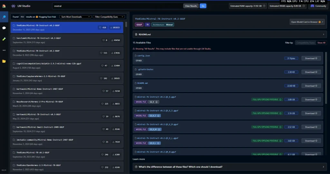
Task: Open the Sort: Most Downloads dropdown
Action: tap(75, 17)
